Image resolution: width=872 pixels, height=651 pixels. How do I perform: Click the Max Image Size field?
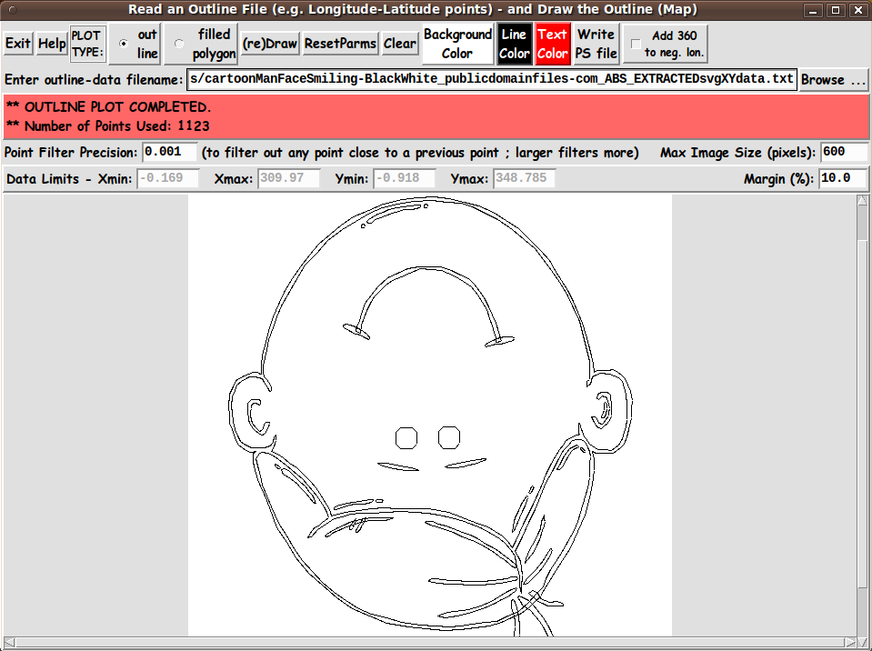[x=844, y=152]
